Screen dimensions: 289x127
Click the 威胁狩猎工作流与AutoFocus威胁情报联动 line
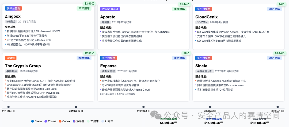[32, 97]
